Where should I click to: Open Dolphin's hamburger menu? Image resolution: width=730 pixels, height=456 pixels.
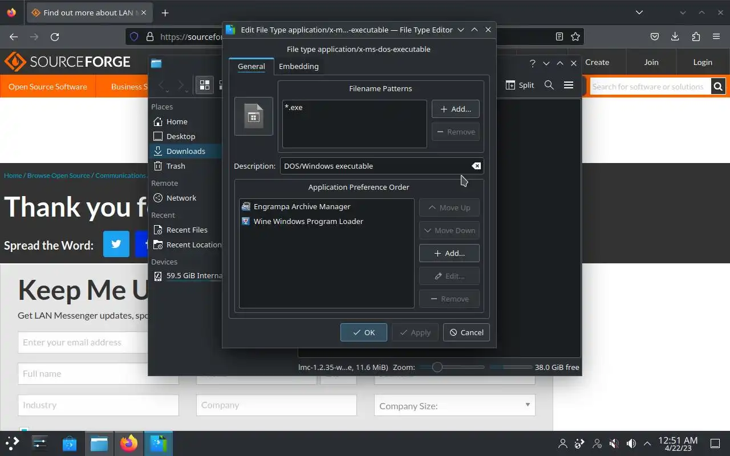(569, 85)
